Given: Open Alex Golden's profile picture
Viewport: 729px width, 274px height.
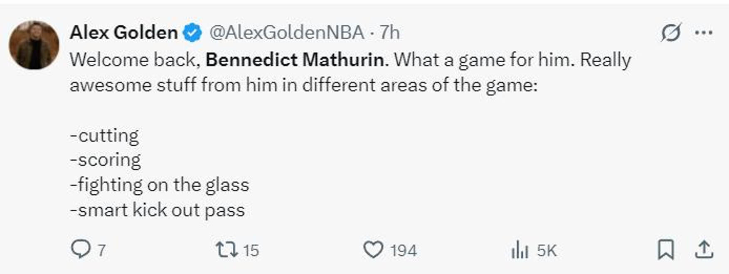Looking at the screenshot, I should pyautogui.click(x=34, y=45).
